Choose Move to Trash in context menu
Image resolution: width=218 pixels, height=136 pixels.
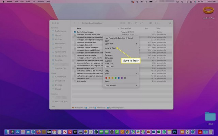(111, 48)
